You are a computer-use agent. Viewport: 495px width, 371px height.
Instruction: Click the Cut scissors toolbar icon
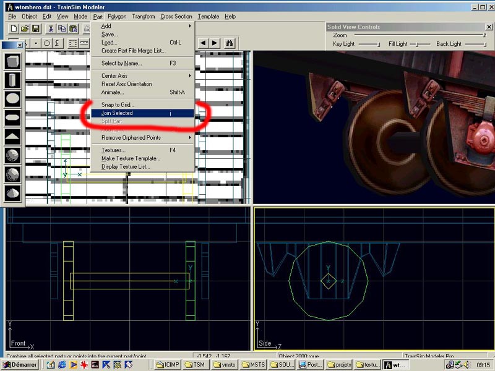(51, 28)
